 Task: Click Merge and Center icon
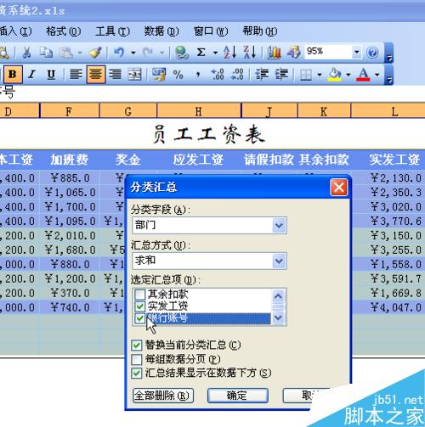134,75
